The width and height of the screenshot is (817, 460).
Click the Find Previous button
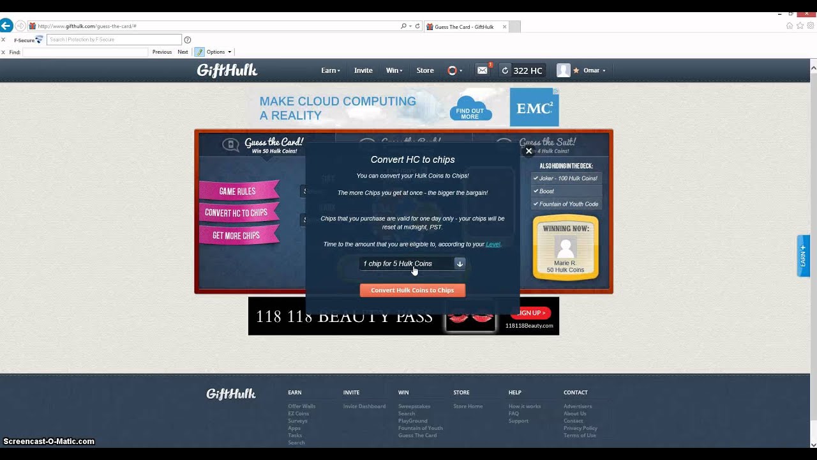162,52
